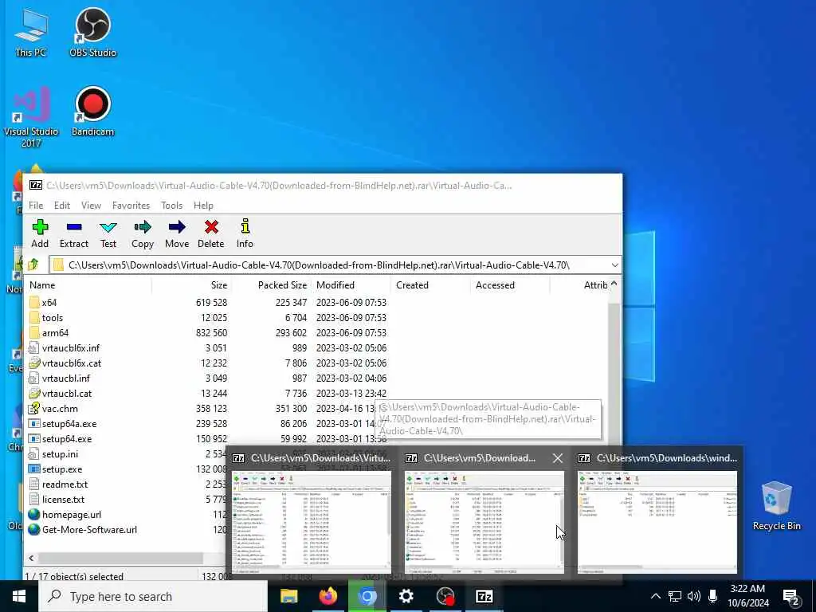Screen dimensions: 816x612
Task: Open the File menu
Action: click(x=36, y=206)
